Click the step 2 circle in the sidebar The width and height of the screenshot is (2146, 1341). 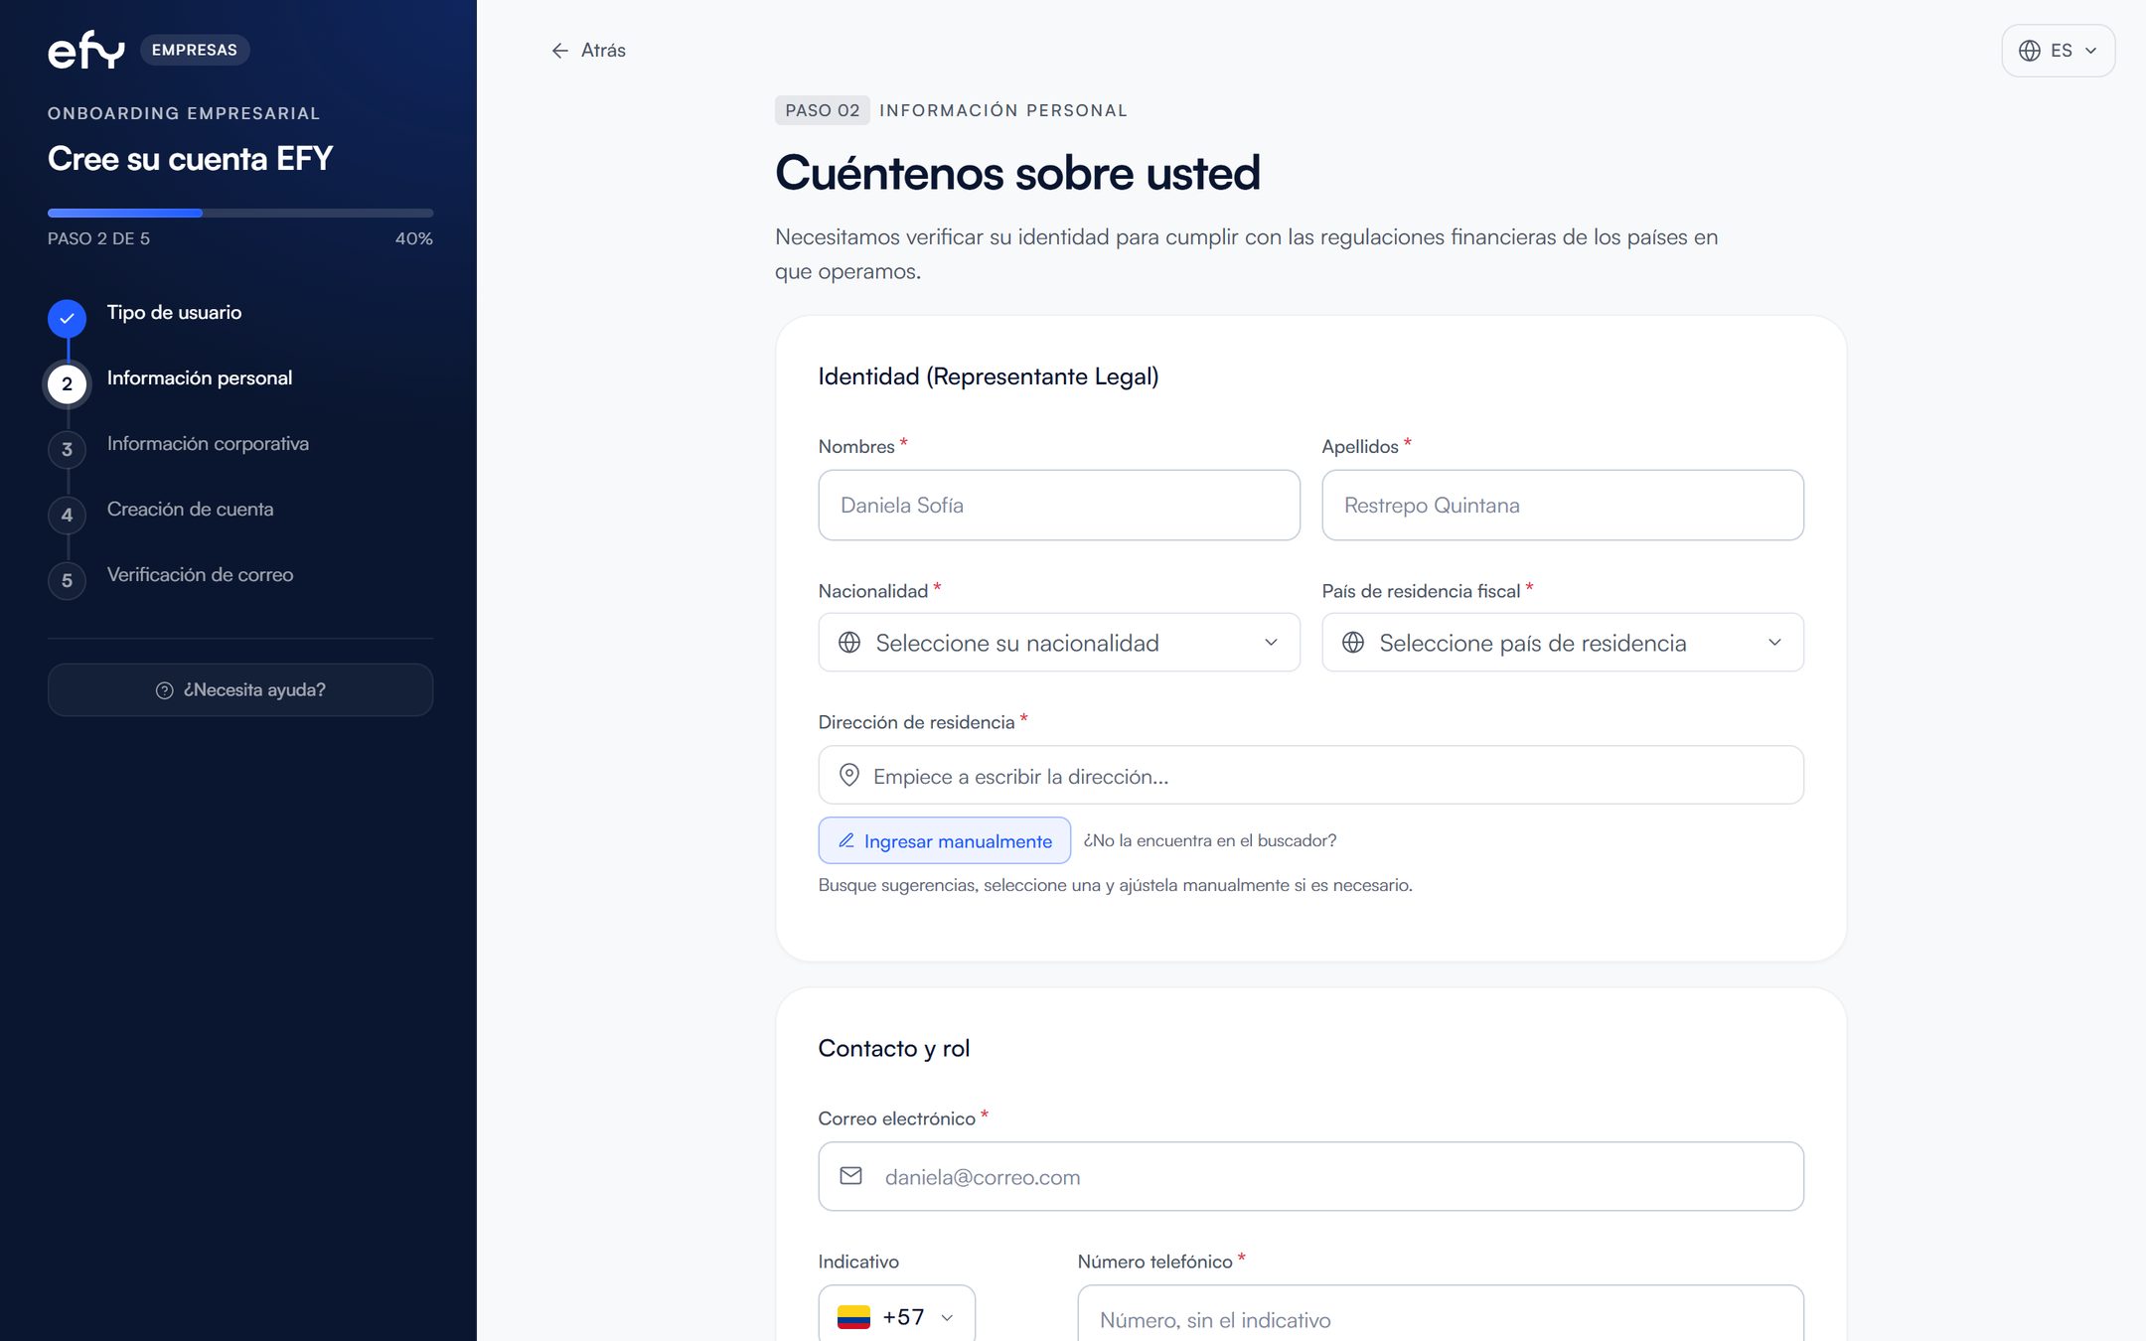[x=68, y=383]
